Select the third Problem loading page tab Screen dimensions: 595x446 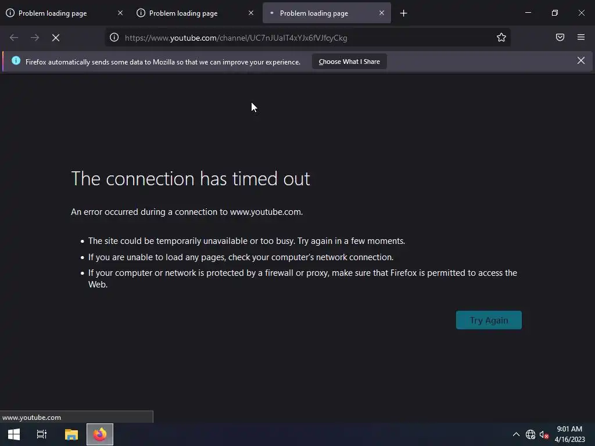327,13
